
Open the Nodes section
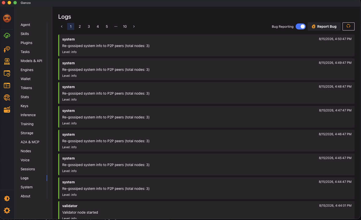[26, 151]
